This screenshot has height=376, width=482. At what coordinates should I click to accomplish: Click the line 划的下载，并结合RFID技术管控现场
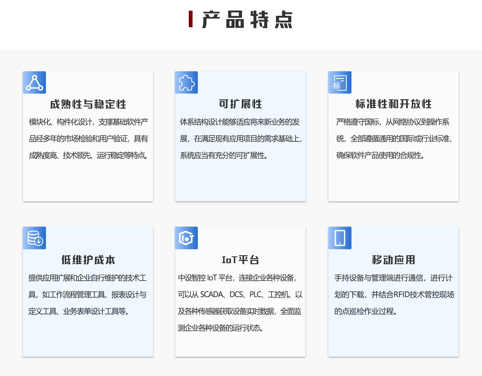pyautogui.click(x=394, y=295)
